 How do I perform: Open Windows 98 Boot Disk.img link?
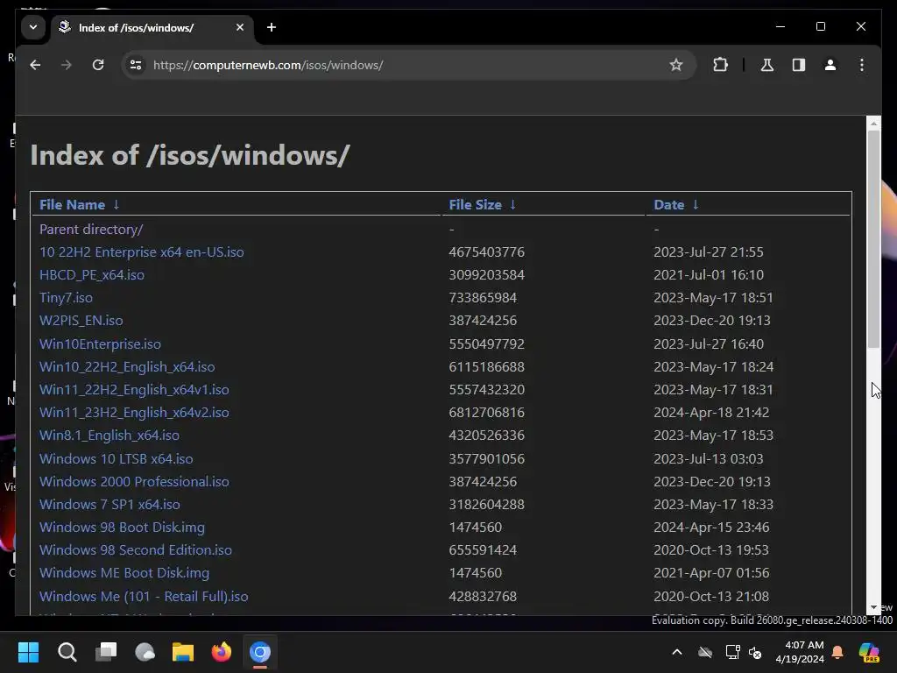(122, 528)
